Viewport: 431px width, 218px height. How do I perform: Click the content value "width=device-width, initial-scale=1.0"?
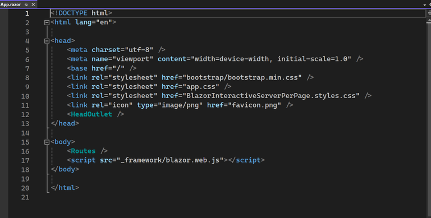270,59
